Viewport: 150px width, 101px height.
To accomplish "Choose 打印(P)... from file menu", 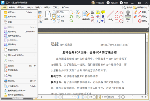I will tap(19, 81).
